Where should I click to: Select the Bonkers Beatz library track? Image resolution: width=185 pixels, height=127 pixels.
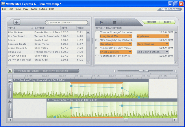coord(47,44)
